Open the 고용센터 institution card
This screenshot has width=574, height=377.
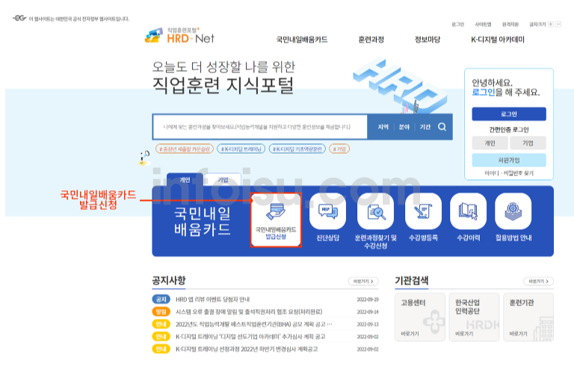pos(420,317)
